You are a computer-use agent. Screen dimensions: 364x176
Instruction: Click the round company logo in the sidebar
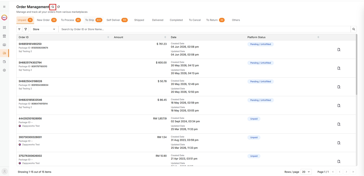pyautogui.click(x=4, y=17)
